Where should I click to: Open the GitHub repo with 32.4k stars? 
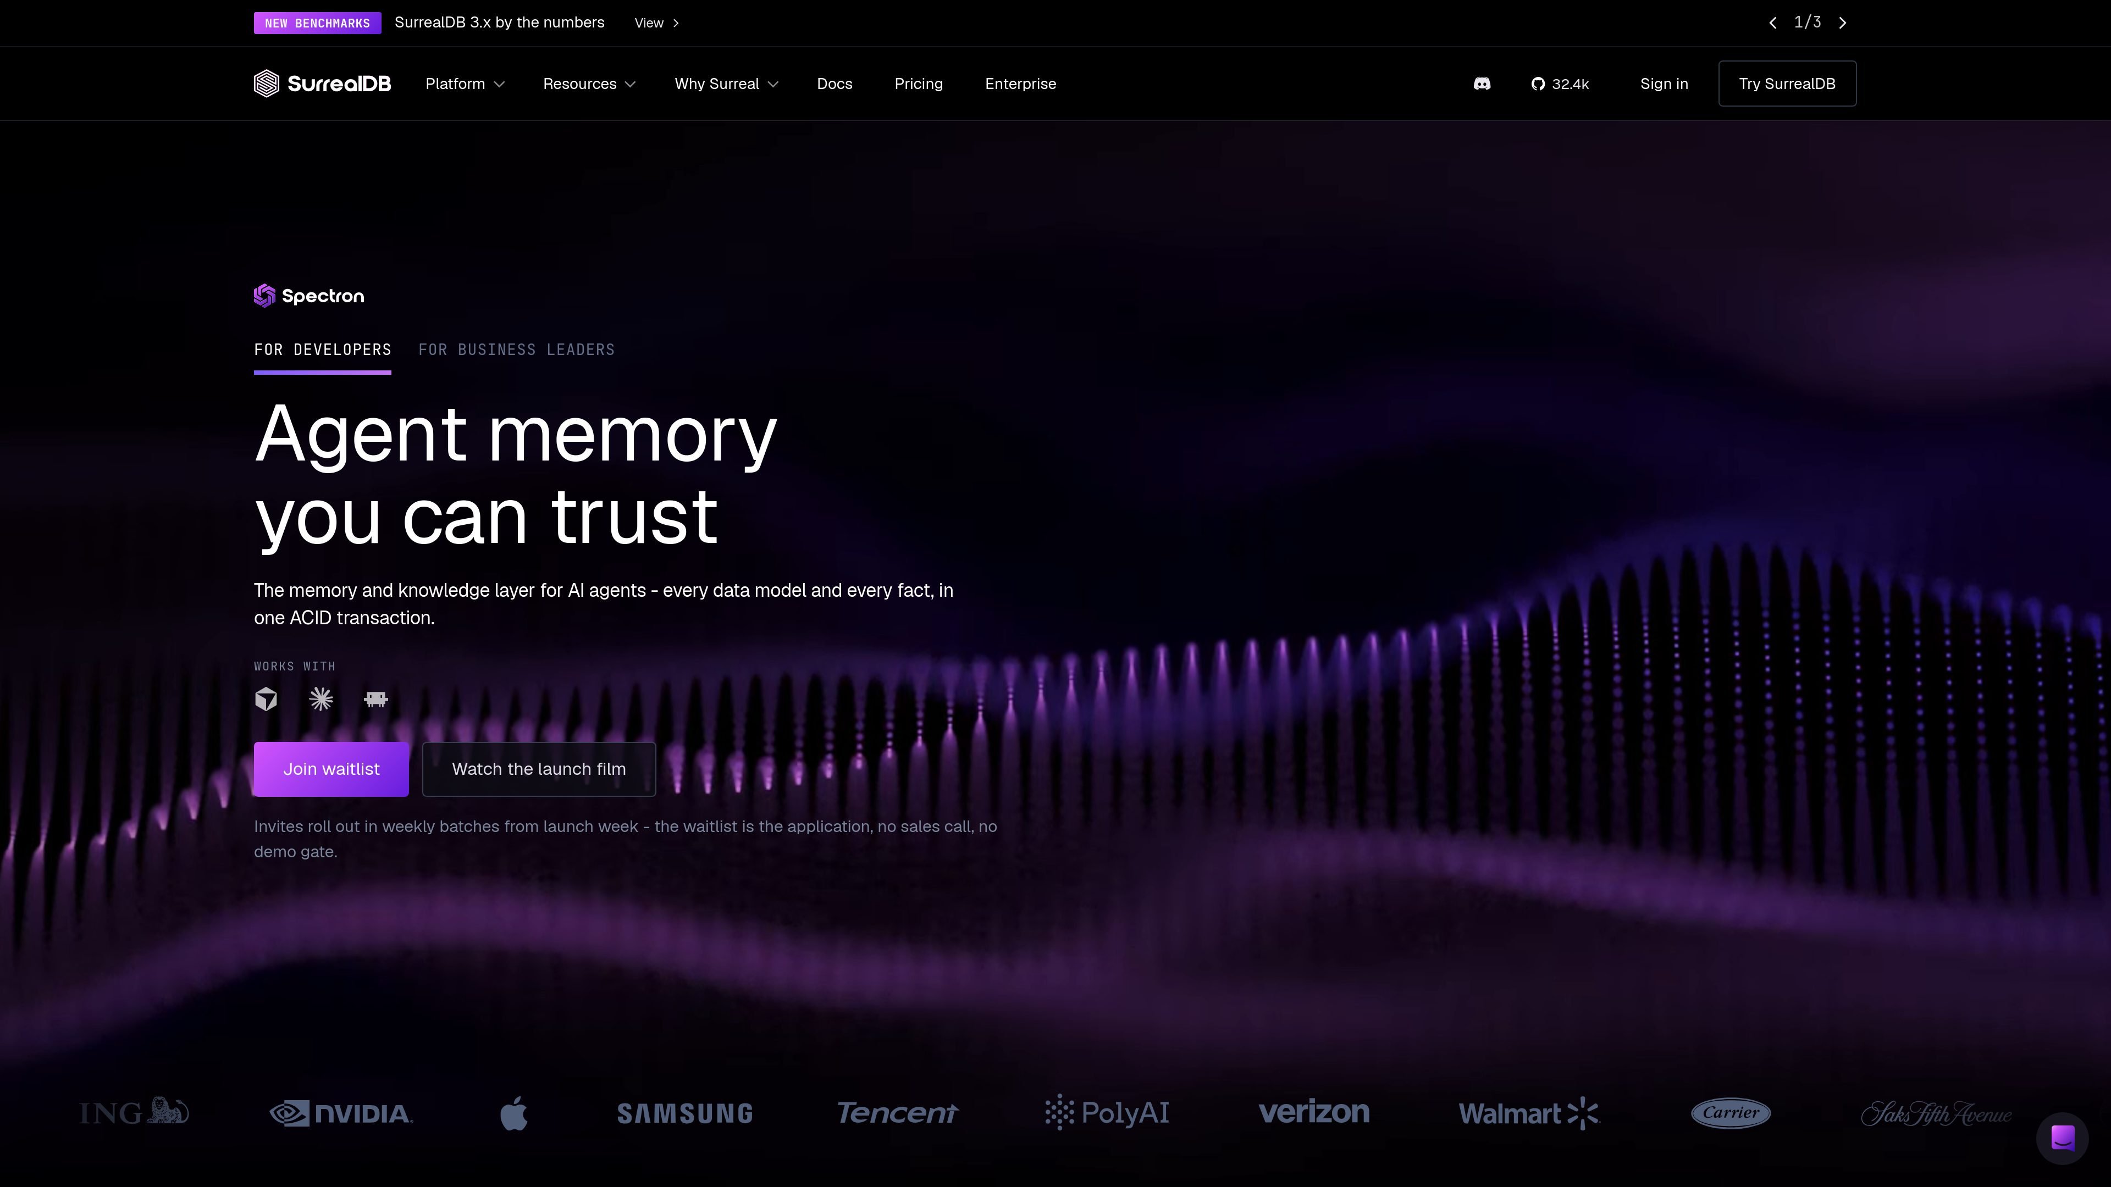point(1560,84)
